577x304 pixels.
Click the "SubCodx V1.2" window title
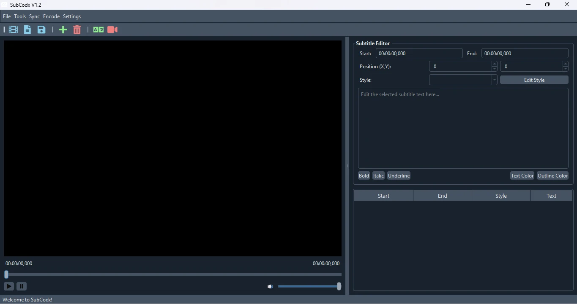tap(26, 5)
